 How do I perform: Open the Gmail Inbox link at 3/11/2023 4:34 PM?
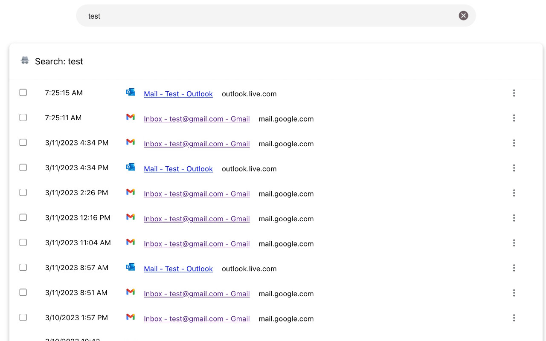(197, 144)
